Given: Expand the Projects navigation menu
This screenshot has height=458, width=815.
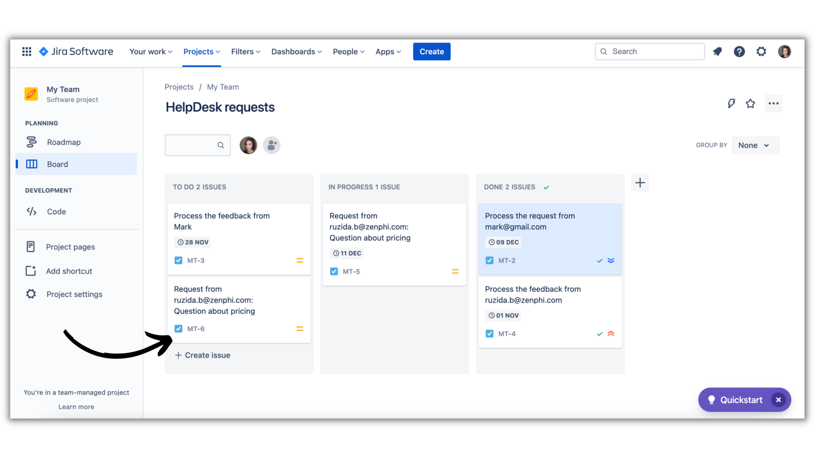Looking at the screenshot, I should pos(201,51).
